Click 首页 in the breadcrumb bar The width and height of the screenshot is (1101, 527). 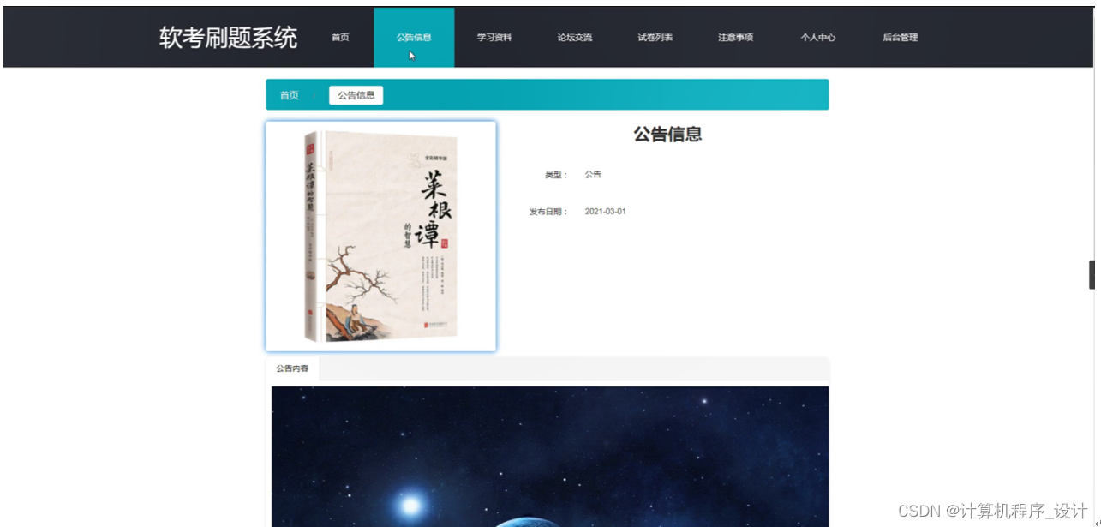(290, 95)
